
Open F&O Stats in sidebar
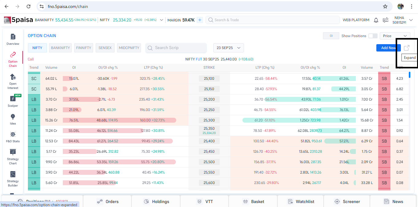[13, 135]
